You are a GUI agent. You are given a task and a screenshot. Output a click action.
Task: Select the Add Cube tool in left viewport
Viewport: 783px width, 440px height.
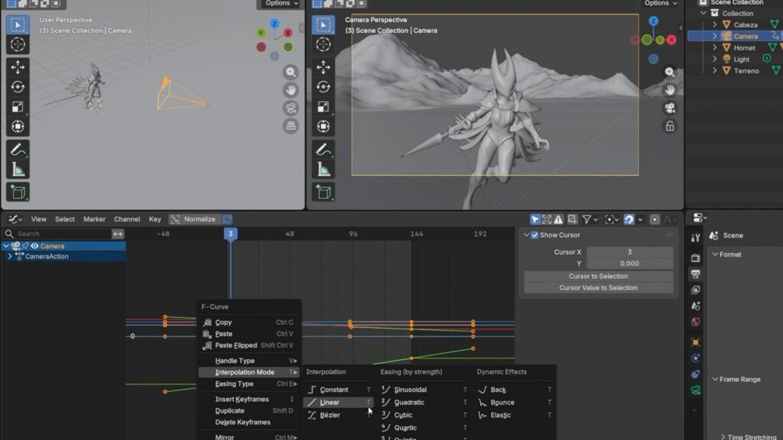pyautogui.click(x=18, y=192)
